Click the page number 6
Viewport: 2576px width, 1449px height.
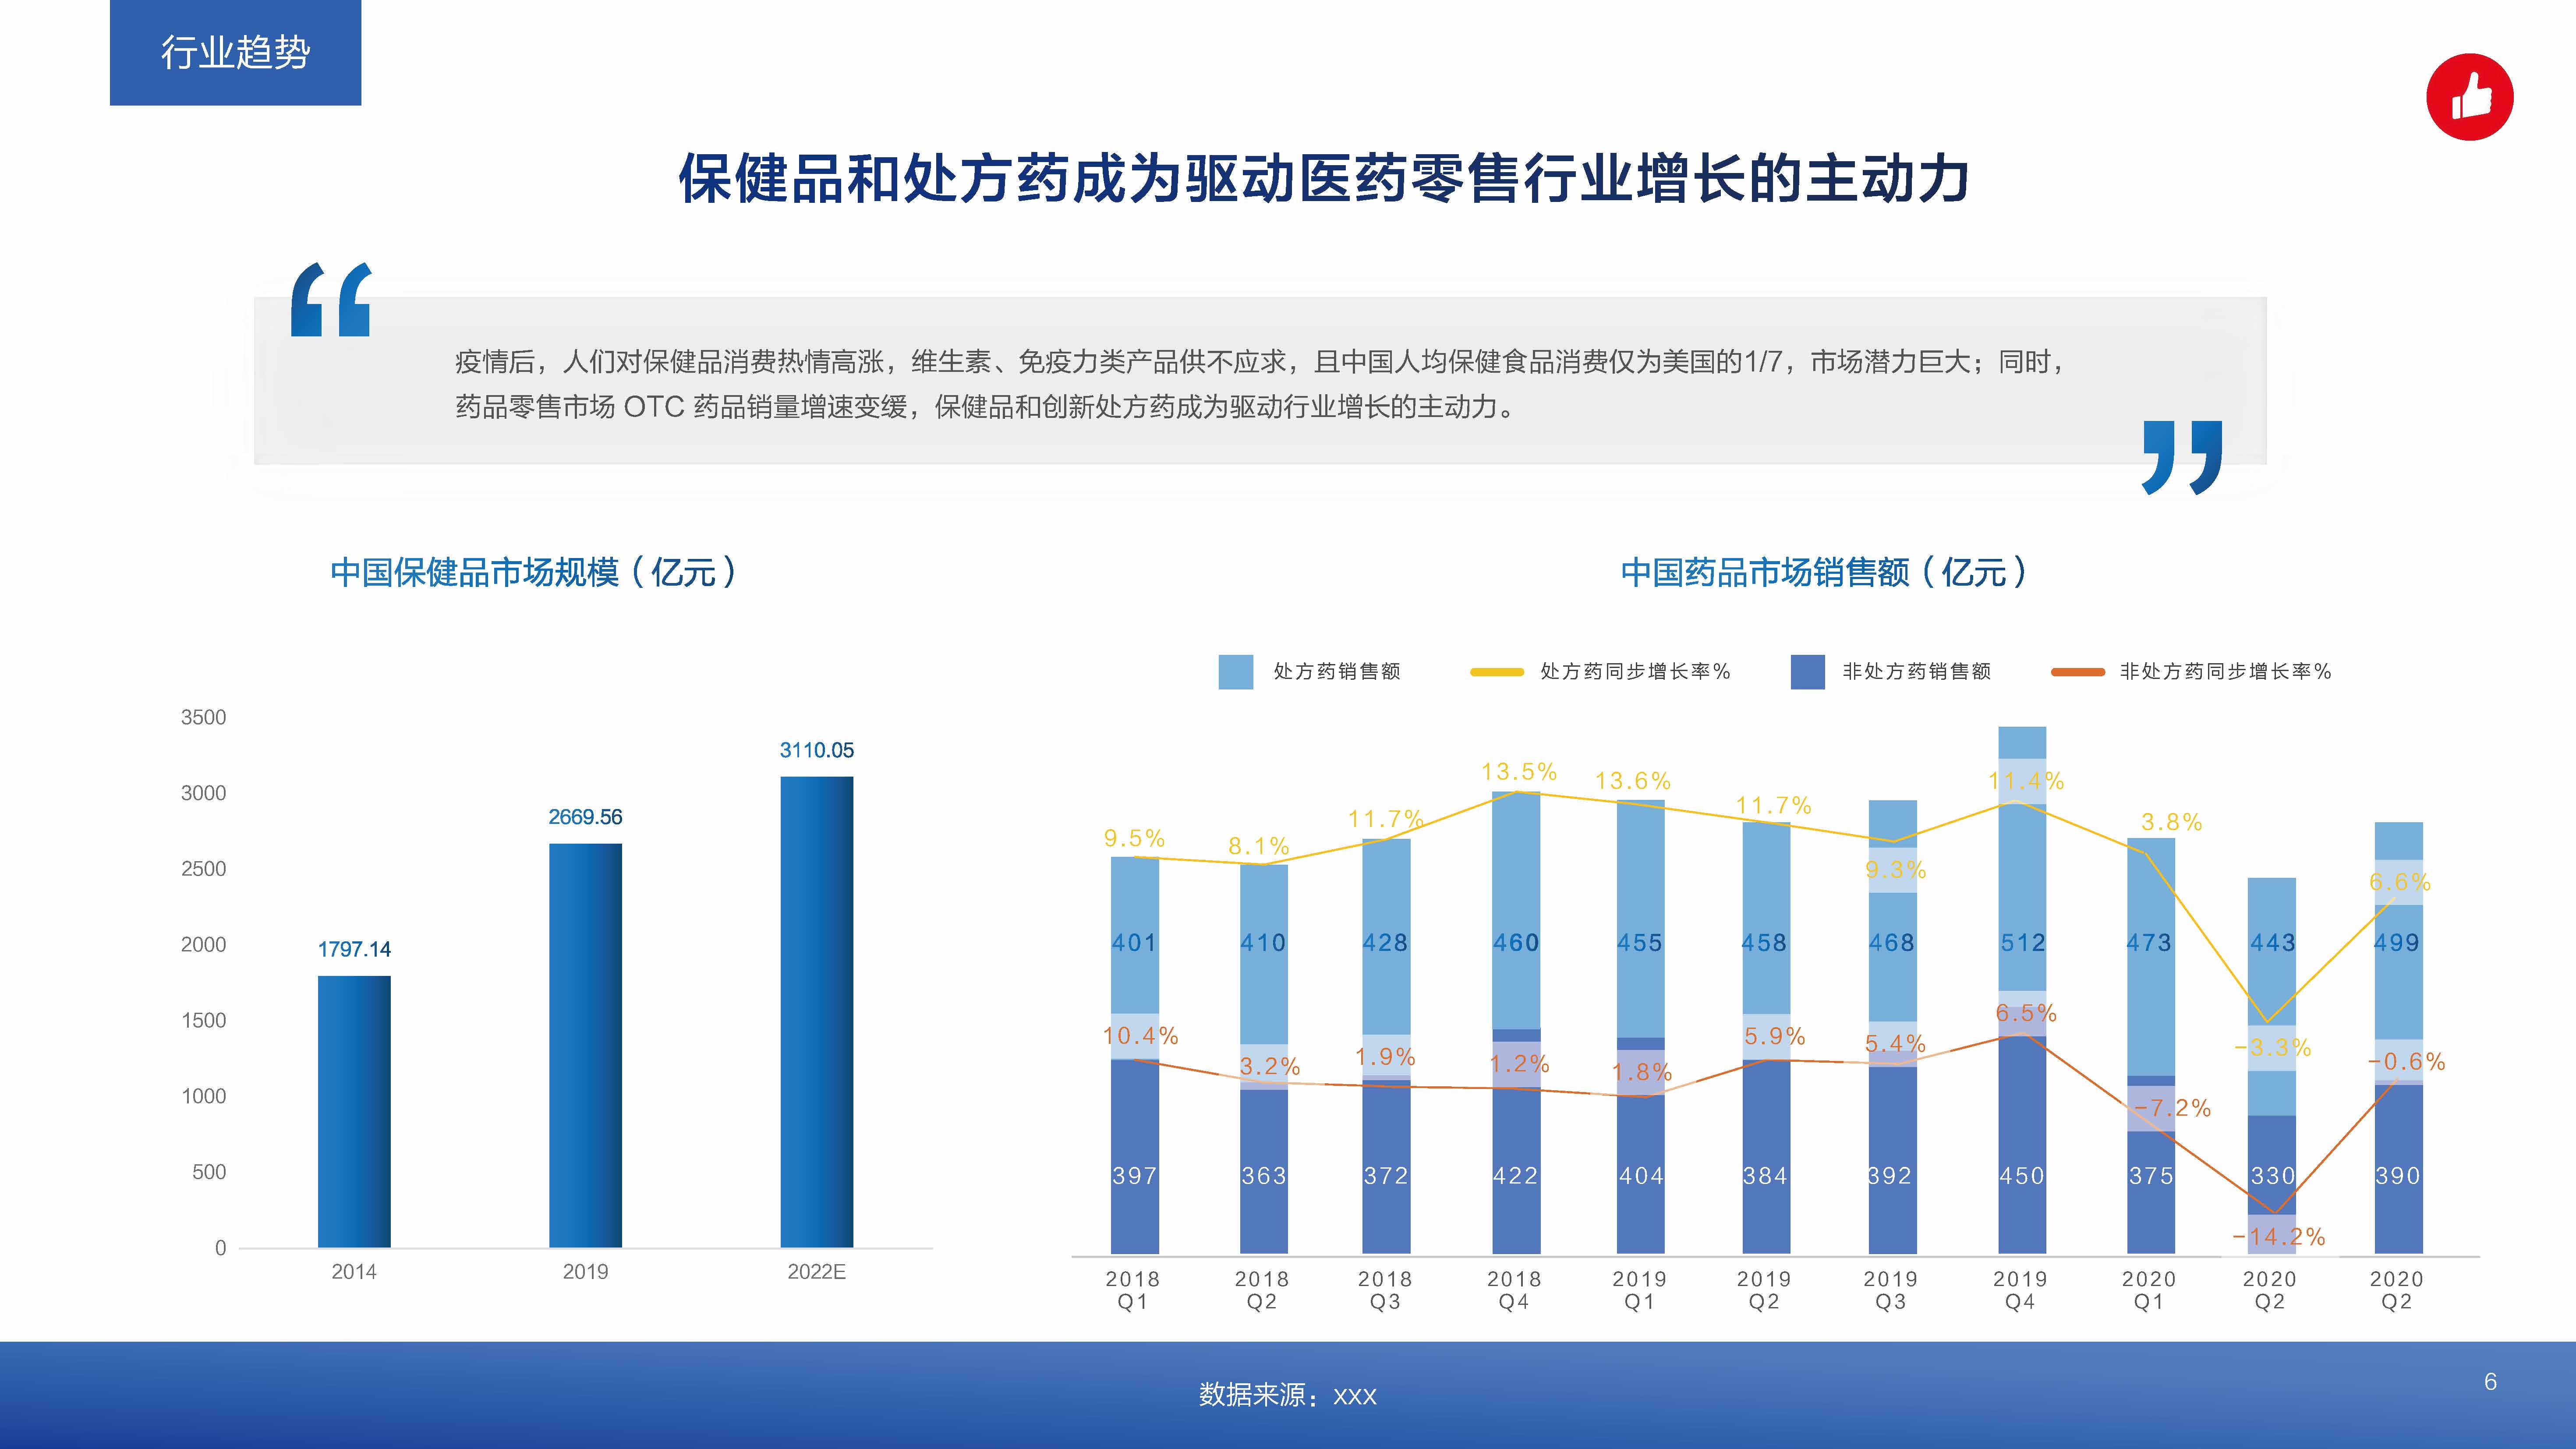pyautogui.click(x=2490, y=1382)
